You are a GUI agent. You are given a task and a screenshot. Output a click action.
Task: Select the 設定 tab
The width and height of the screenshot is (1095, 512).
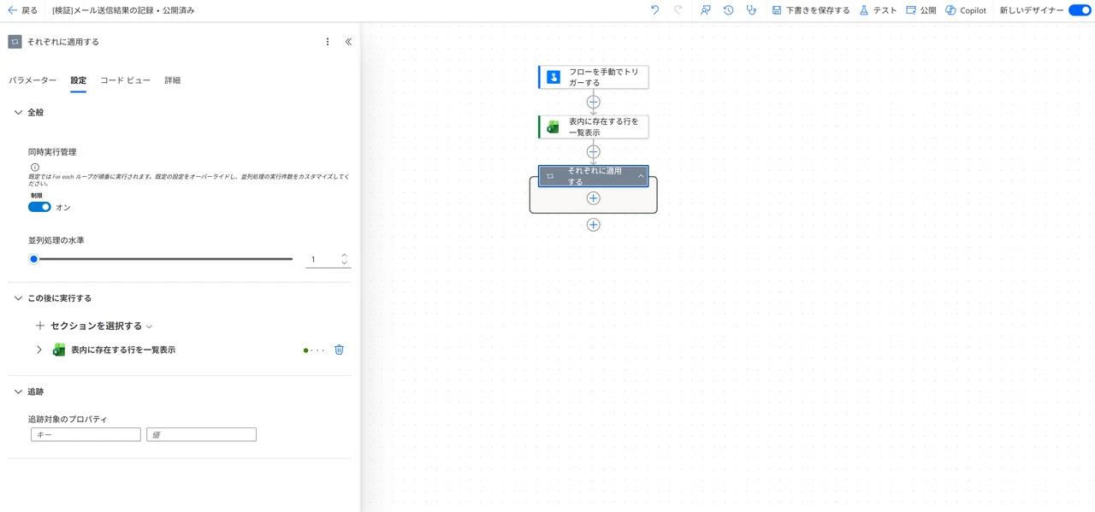click(x=78, y=80)
